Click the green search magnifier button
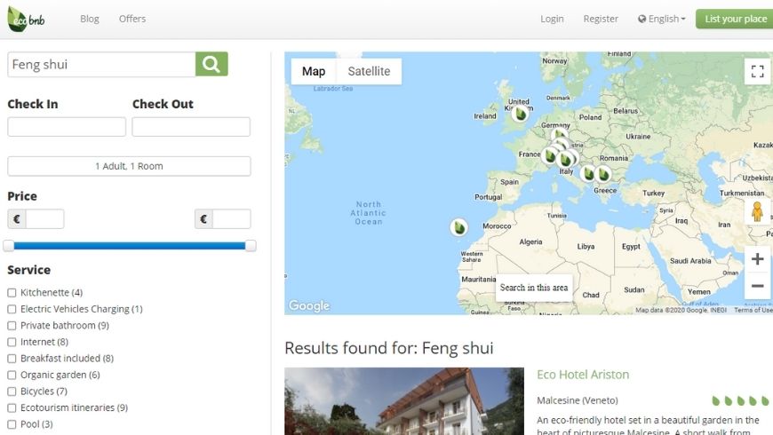The height and width of the screenshot is (435, 773). tap(211, 64)
